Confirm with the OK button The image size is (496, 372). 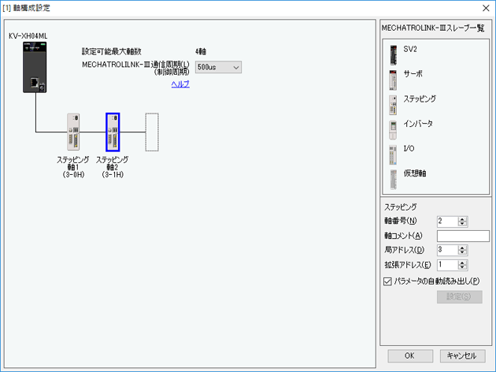(x=410, y=356)
